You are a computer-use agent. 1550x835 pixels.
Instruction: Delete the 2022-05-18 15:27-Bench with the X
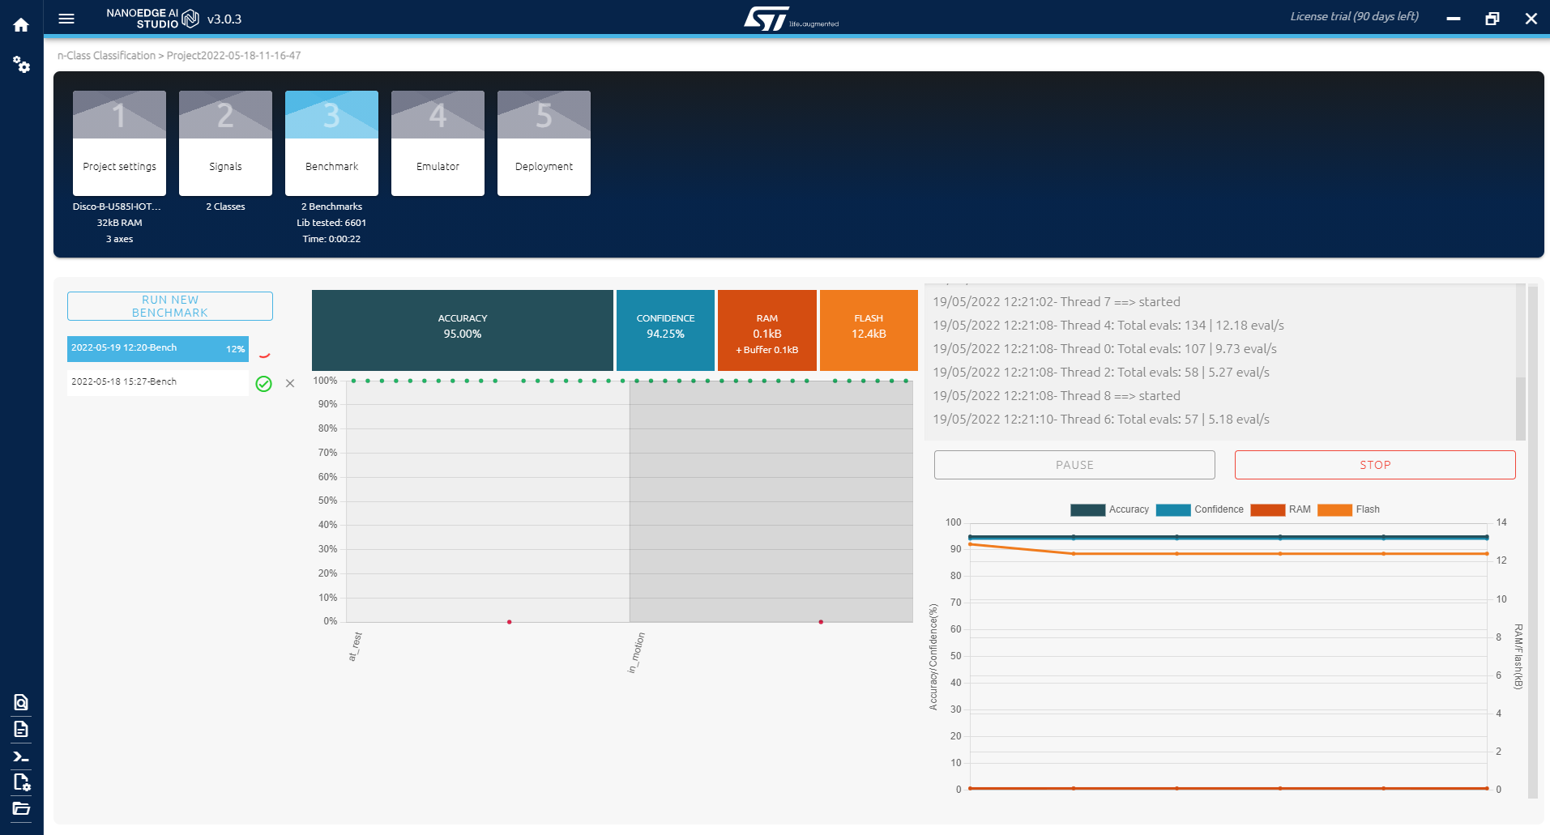coord(290,383)
